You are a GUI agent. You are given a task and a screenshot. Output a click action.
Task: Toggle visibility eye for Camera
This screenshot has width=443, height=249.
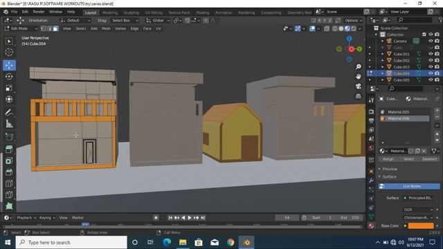click(x=431, y=41)
